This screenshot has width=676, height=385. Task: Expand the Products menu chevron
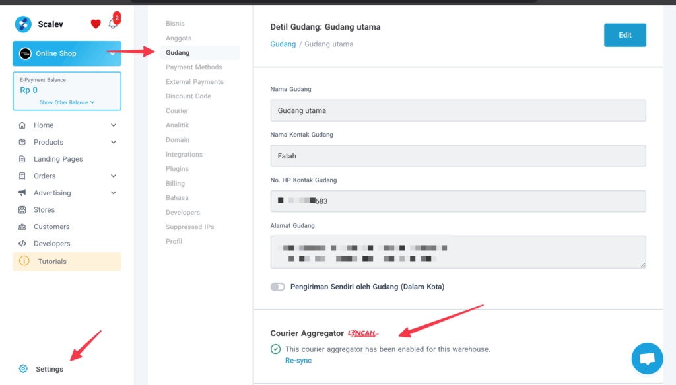click(x=114, y=142)
